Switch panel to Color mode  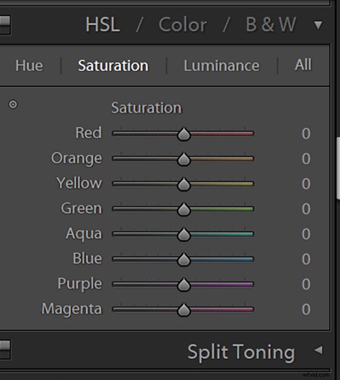[183, 25]
